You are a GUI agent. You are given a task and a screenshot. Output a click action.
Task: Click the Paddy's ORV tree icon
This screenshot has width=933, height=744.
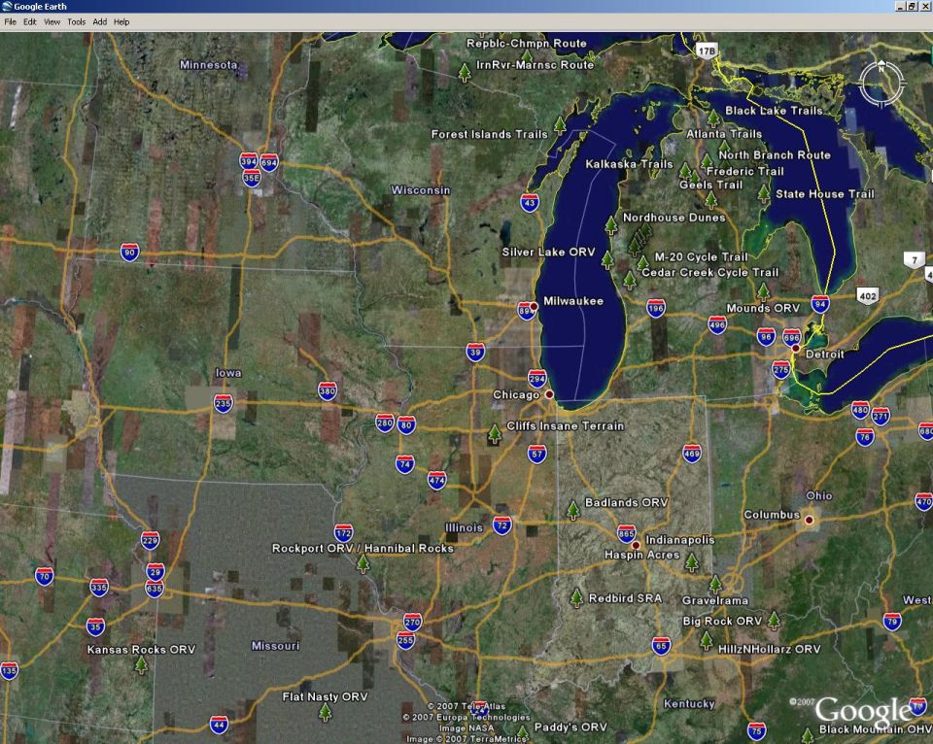[522, 733]
